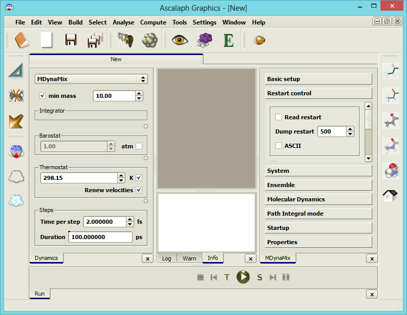
Task: Click the green E energy icon
Action: click(x=228, y=40)
